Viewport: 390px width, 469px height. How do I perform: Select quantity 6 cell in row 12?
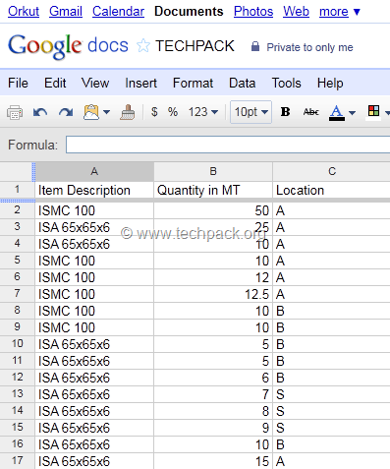(x=213, y=378)
